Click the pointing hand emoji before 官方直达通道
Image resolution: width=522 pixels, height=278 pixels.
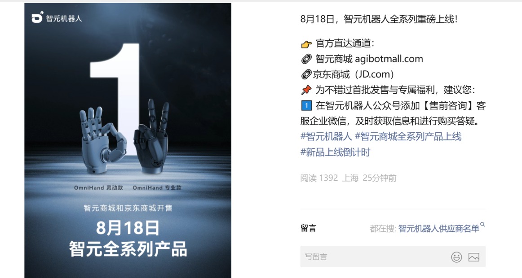pos(306,44)
